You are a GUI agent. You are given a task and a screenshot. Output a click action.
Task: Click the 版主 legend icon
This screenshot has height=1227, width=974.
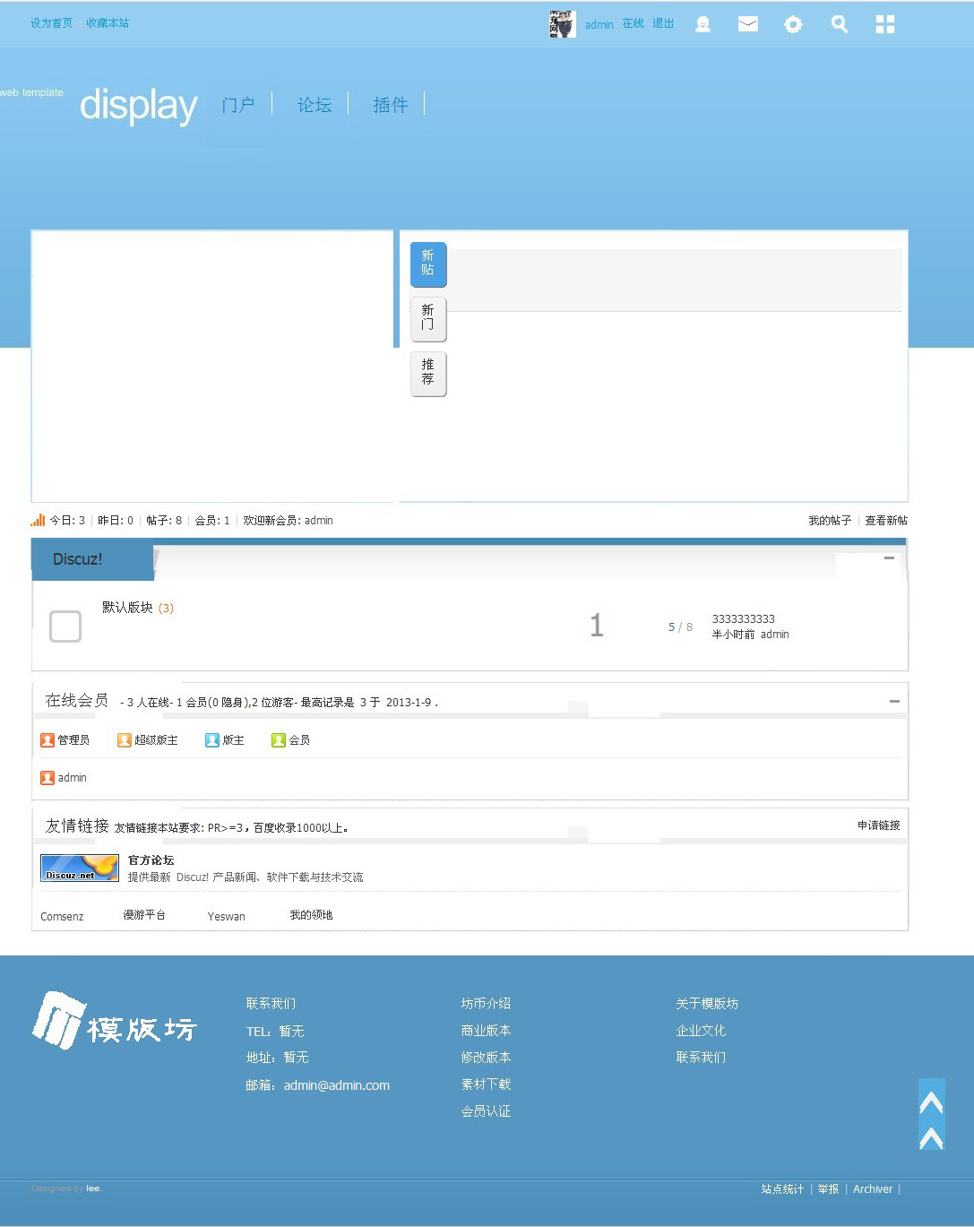(212, 740)
